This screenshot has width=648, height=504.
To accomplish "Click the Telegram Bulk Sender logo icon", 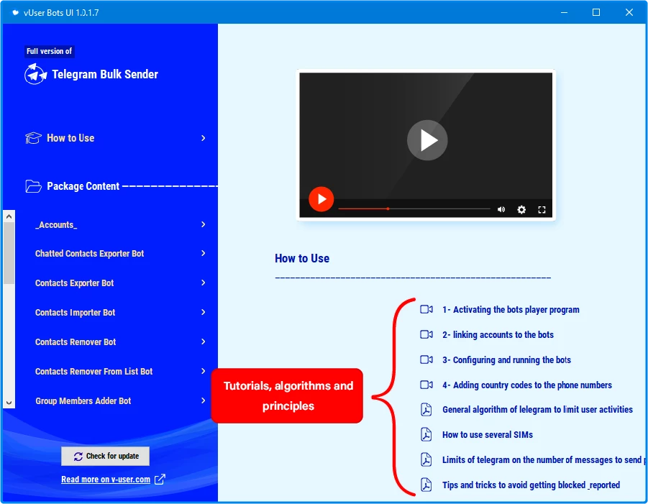I will pos(35,74).
